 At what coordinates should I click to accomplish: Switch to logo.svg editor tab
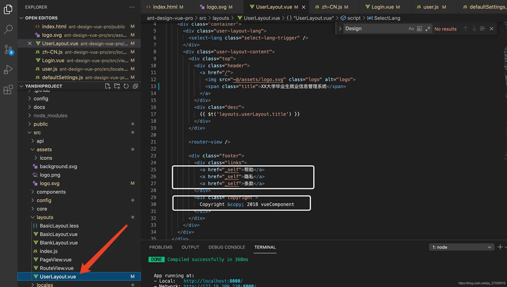pos(217,7)
